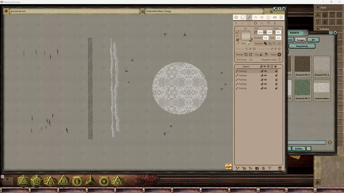Click the swap fill arrows icon

pos(251,40)
